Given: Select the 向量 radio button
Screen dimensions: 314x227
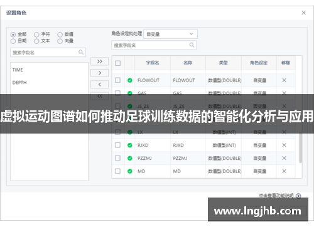Looking at the screenshot, I should coord(60,41).
